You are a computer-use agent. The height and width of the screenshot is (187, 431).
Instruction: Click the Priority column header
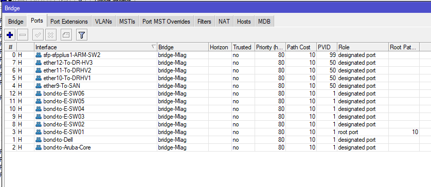pyautogui.click(x=270, y=47)
